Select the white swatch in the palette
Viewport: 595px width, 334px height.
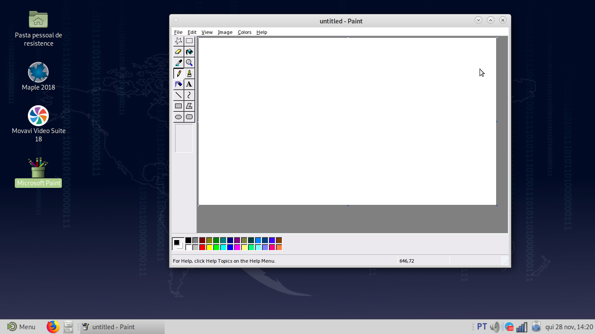point(189,247)
